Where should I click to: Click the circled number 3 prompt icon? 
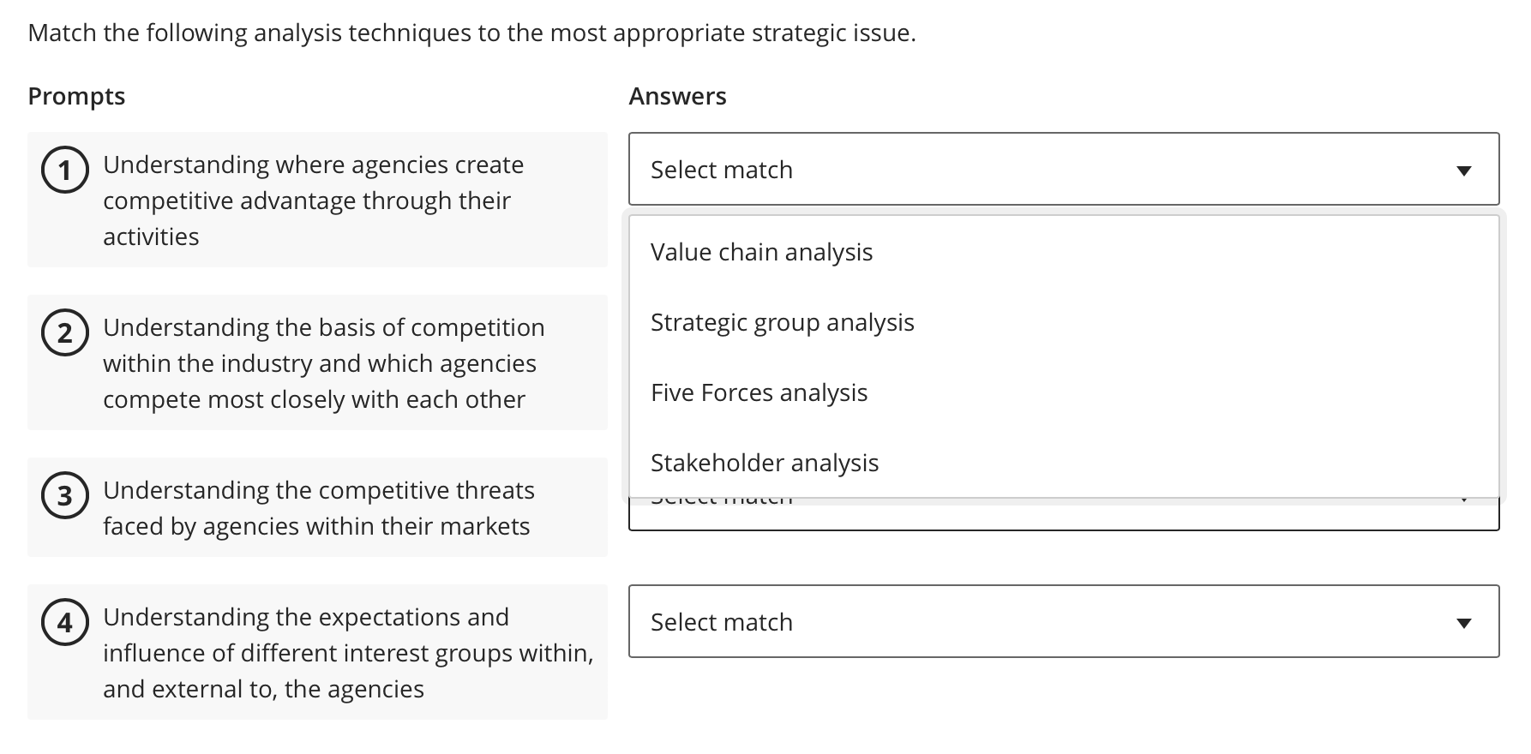pyautogui.click(x=65, y=496)
